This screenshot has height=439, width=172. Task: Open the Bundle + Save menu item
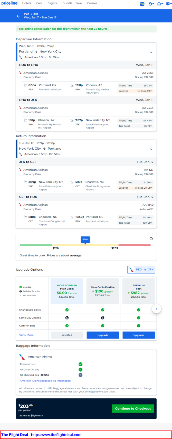tap(72, 3)
